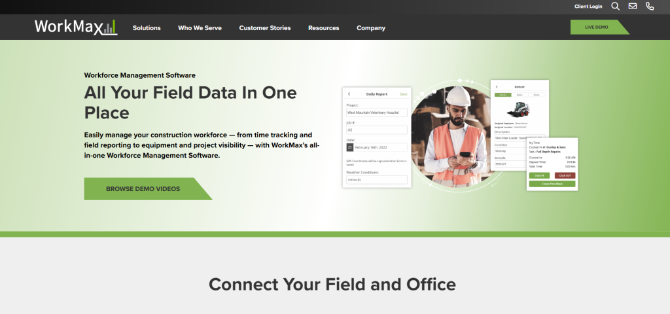Viewport: 670px width, 314px height.
Task: Click the Weather Conditions entries field
Action: [x=376, y=180]
